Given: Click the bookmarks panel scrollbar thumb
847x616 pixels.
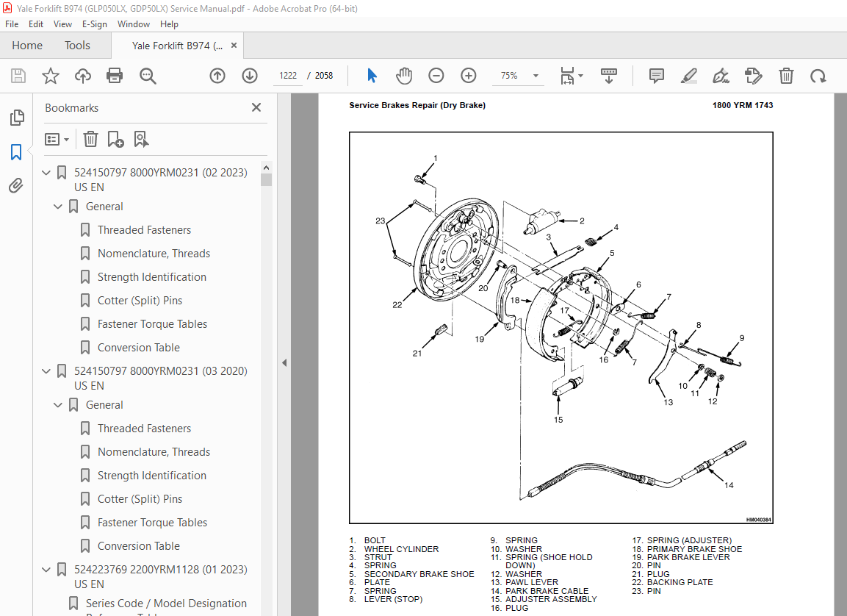Looking at the screenshot, I should [x=266, y=180].
